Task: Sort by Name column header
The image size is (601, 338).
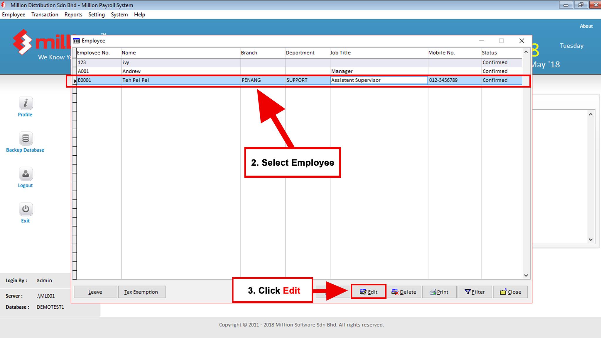Action: coord(181,53)
